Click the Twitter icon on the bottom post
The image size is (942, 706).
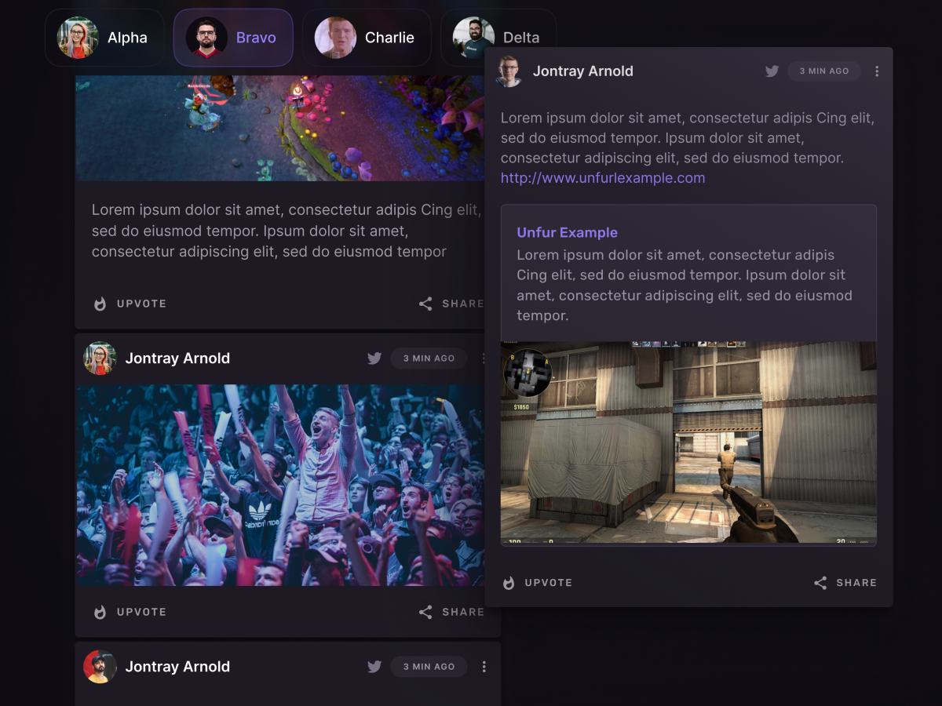pyautogui.click(x=374, y=667)
